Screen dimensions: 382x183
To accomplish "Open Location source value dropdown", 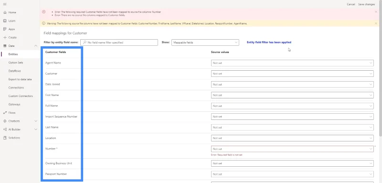I will tap(292, 138).
